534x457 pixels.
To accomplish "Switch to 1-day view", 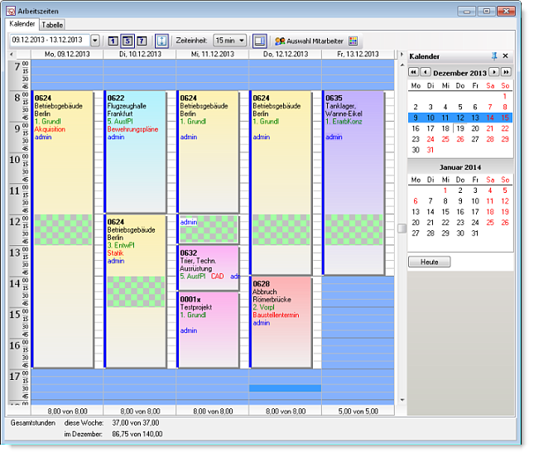I will tap(113, 40).
